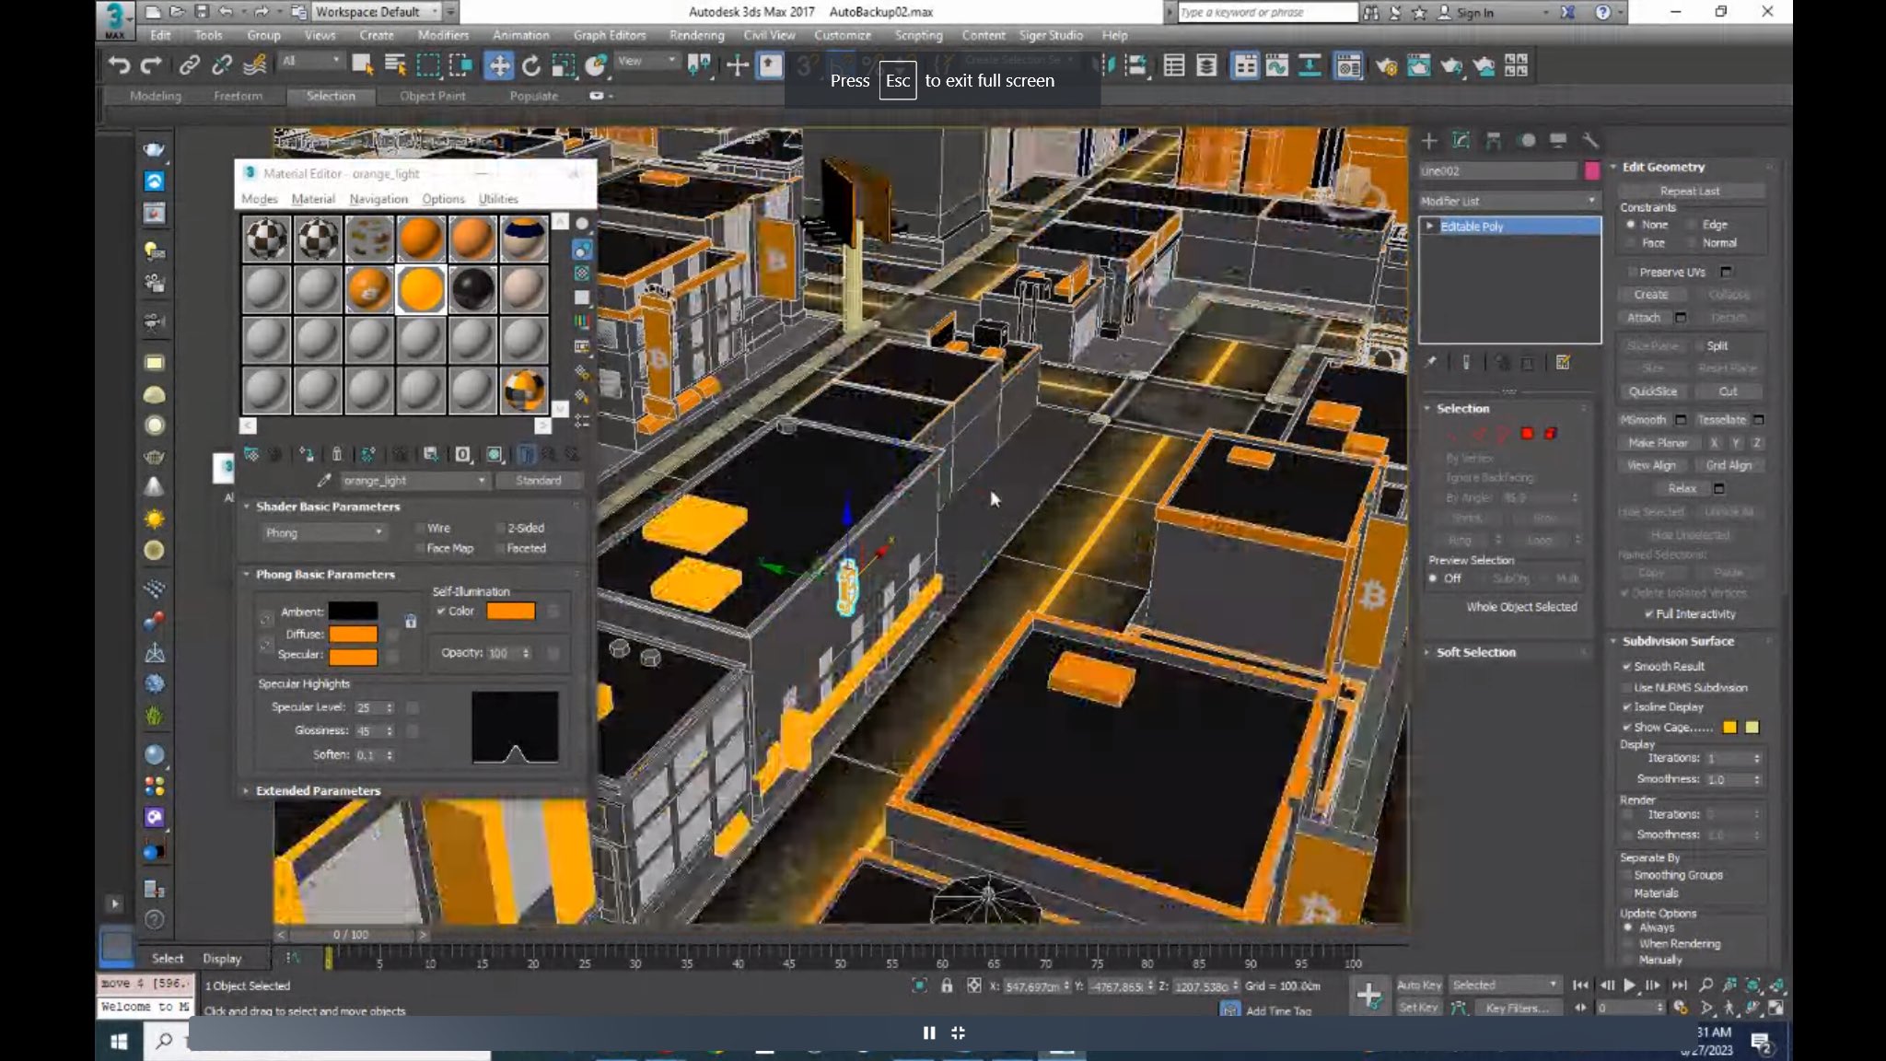Click Play Animation button
Viewport: 1886px width, 1061px height.
click(x=1629, y=985)
